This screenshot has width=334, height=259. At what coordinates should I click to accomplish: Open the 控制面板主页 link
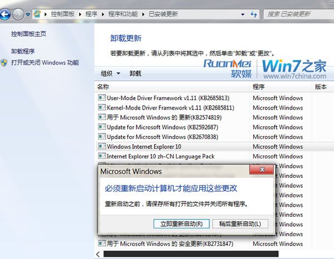tap(28, 34)
